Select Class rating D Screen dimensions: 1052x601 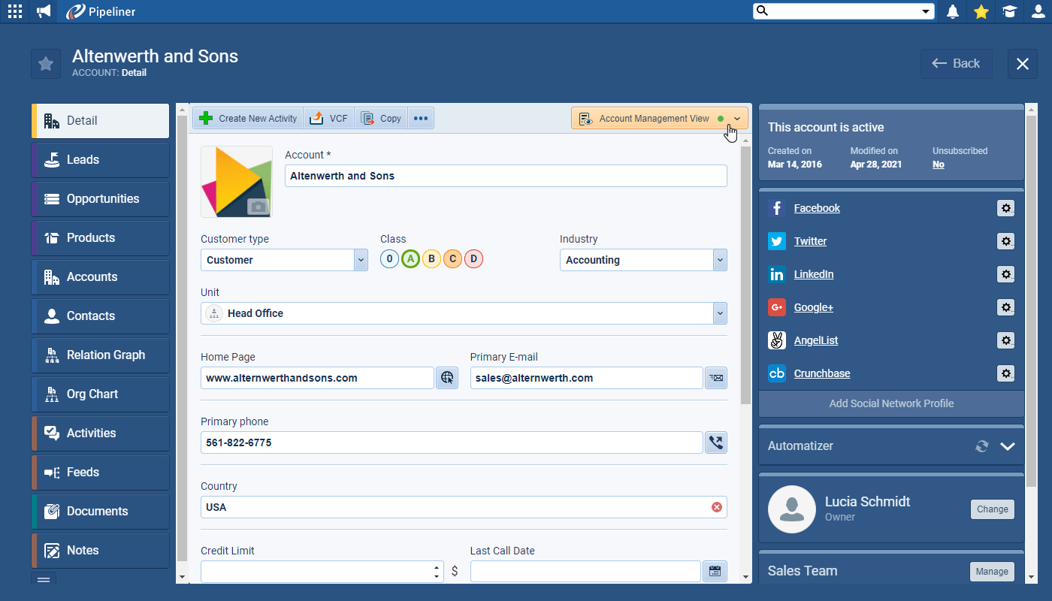pos(473,258)
